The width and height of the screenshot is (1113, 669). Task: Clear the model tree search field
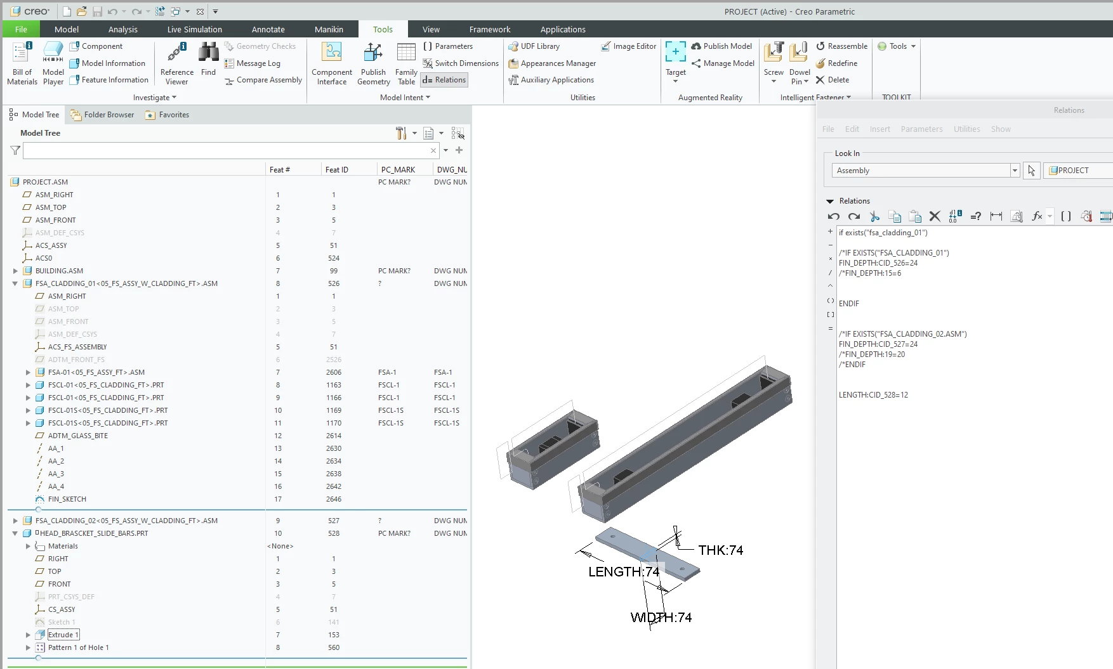(433, 150)
